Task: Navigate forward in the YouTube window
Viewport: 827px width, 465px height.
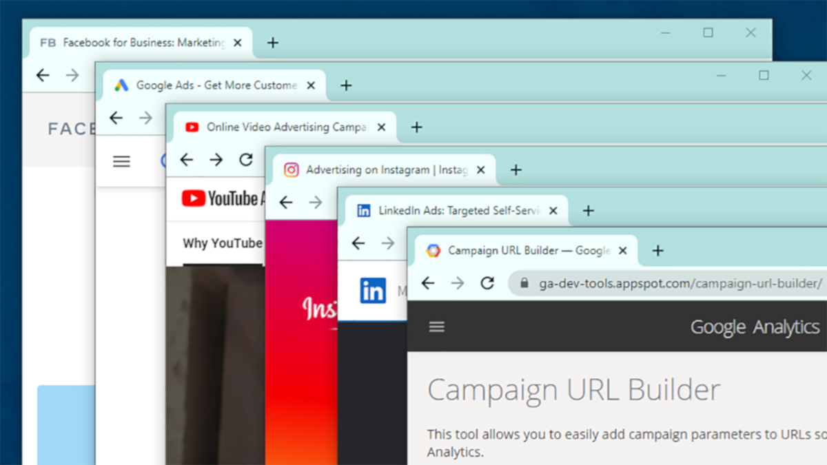Action: [x=216, y=160]
